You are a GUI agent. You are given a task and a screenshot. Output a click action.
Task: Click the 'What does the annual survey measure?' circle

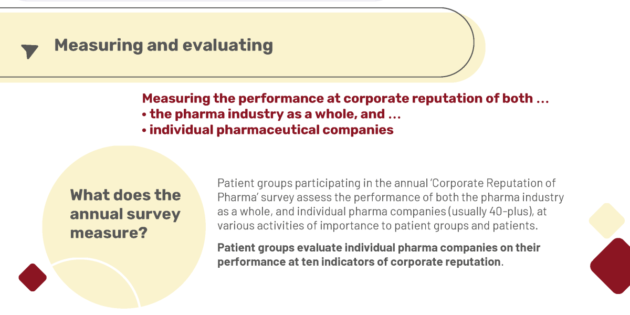pos(124,227)
